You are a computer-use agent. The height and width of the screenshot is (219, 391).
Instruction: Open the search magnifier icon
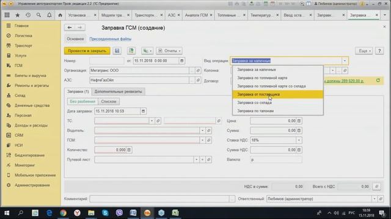click(38, 15)
